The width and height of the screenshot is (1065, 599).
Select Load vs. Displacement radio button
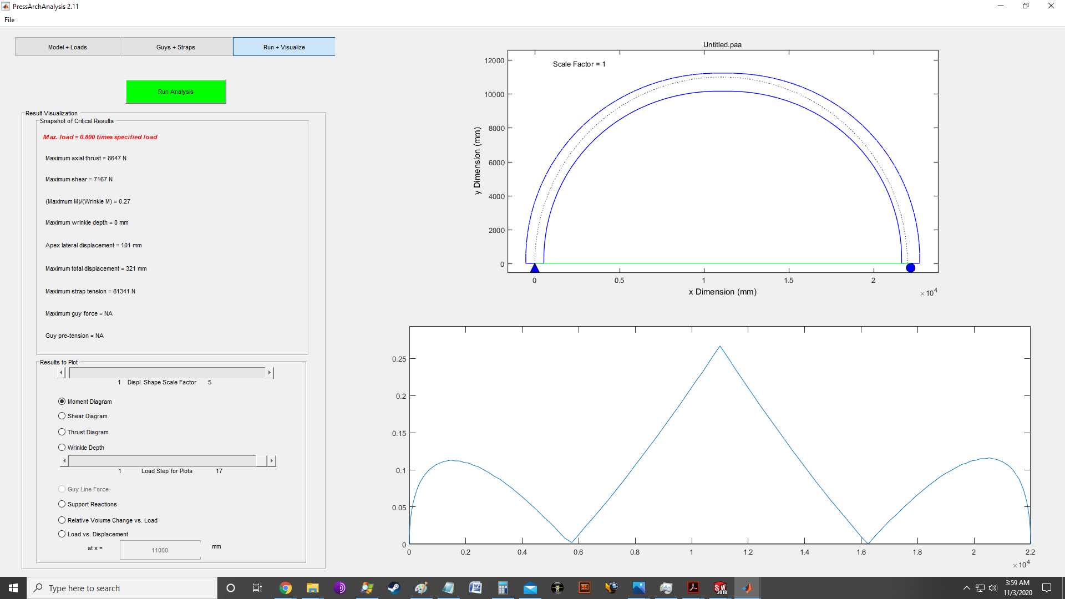tap(62, 534)
